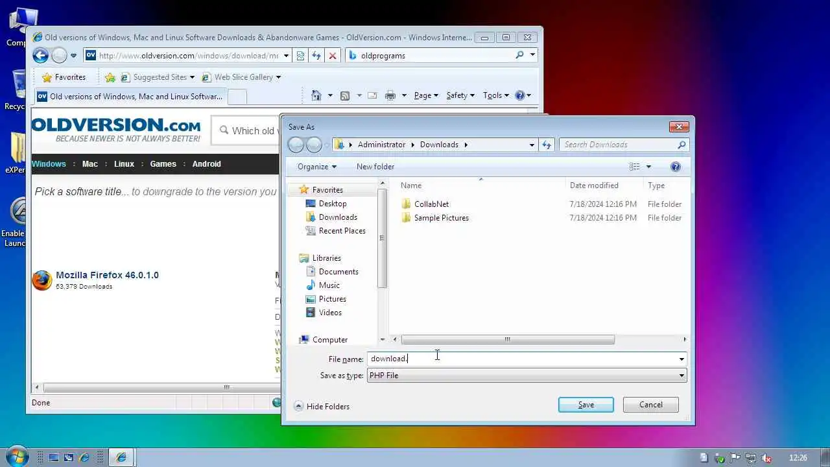The height and width of the screenshot is (467, 830).
Task: Open Save As help icon
Action: (675, 167)
